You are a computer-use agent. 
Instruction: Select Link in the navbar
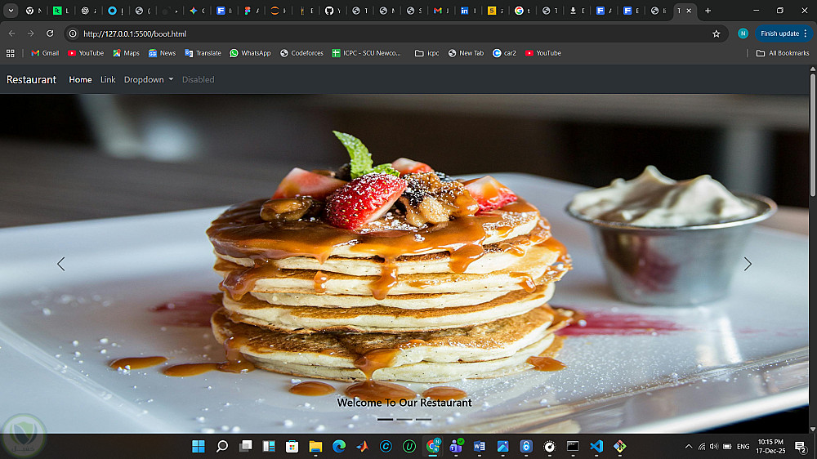[x=108, y=80]
